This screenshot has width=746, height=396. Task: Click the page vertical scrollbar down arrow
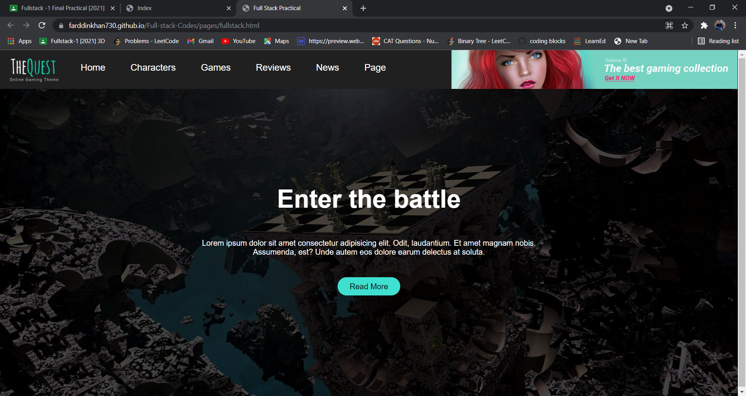(x=742, y=392)
